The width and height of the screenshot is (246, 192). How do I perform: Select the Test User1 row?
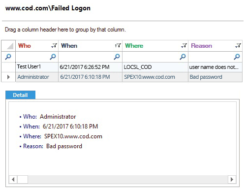coord(129,67)
